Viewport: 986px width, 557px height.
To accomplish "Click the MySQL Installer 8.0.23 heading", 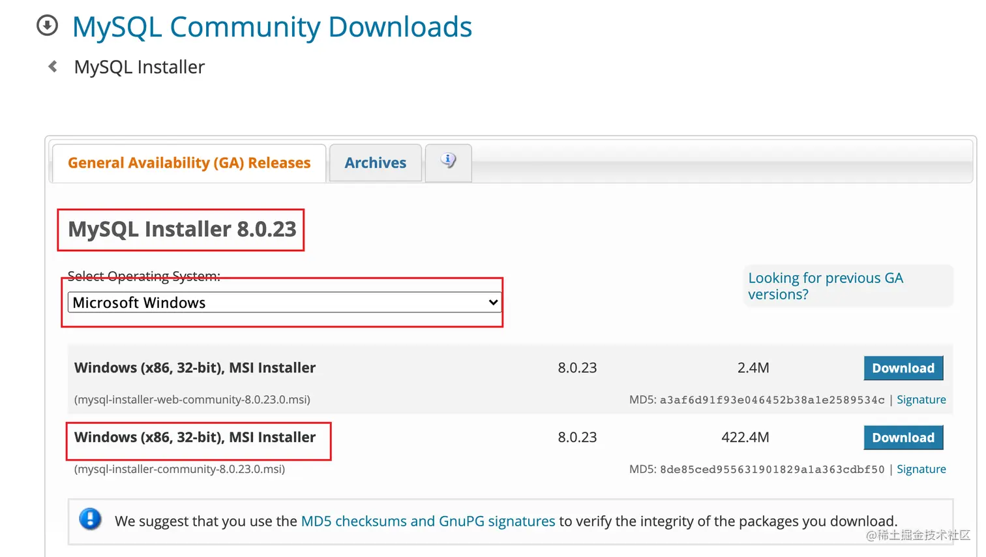I will coord(182,230).
